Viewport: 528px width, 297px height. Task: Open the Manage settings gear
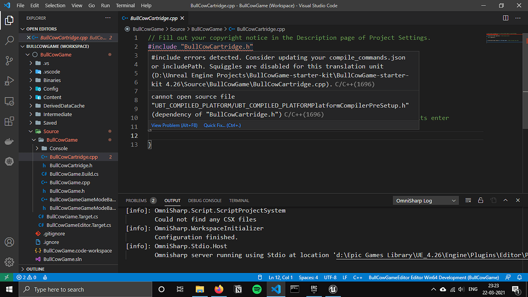pyautogui.click(x=9, y=262)
